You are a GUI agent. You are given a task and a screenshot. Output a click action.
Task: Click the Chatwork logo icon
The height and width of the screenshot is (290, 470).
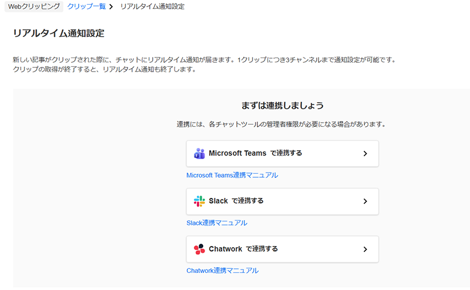click(199, 249)
